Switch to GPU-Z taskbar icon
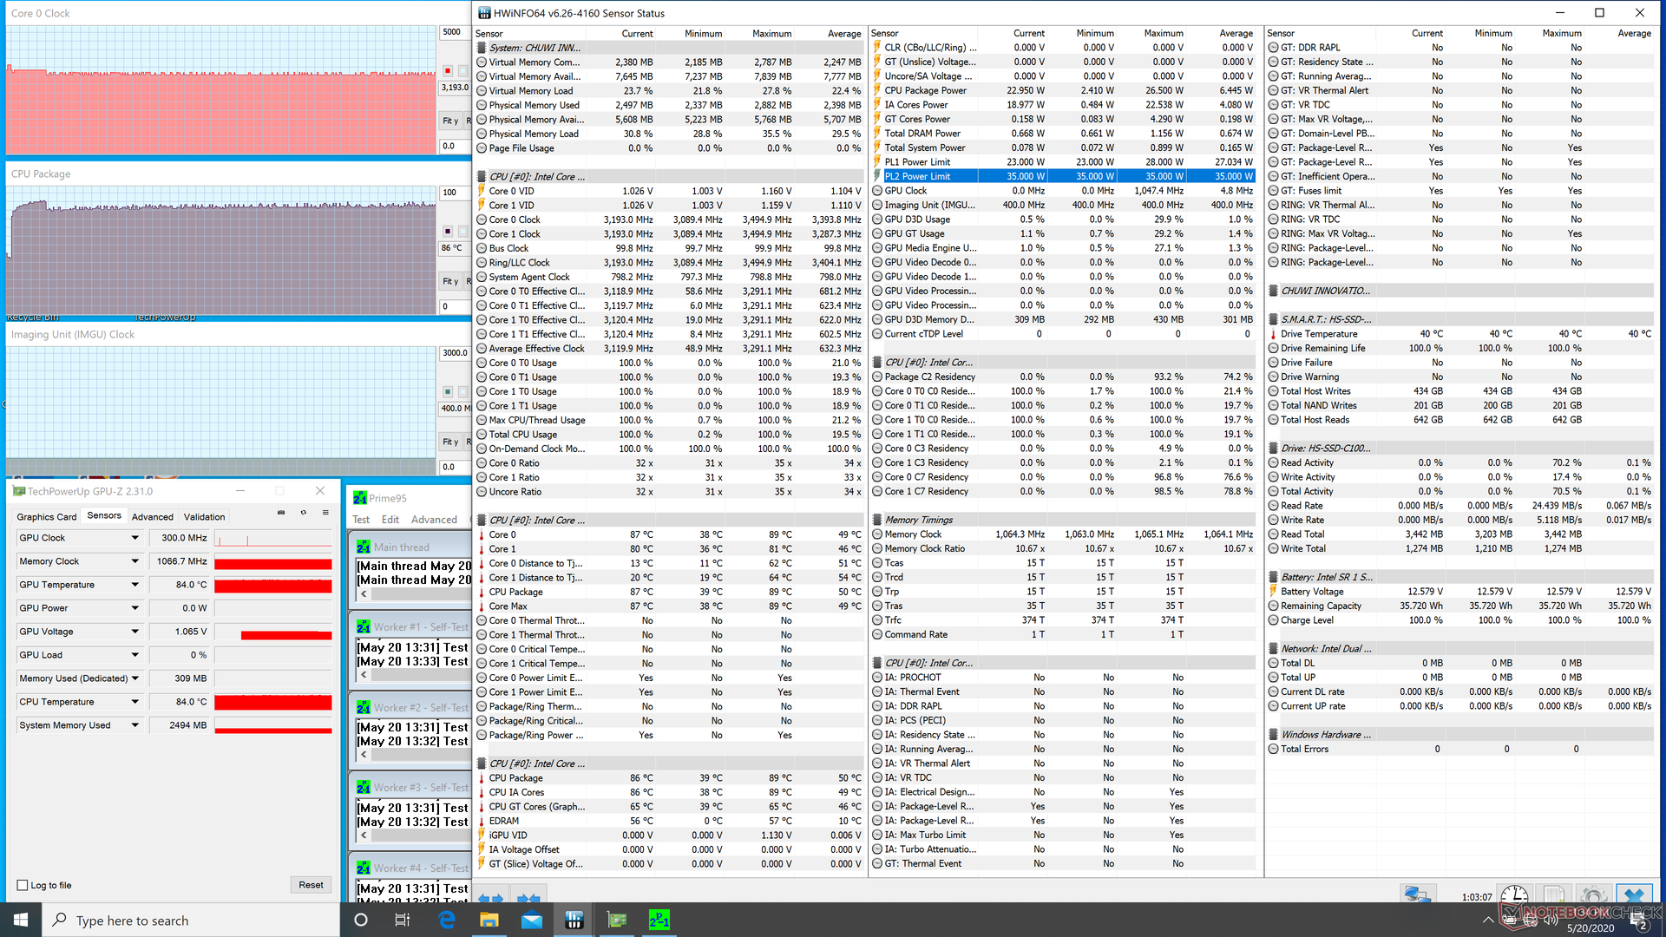The image size is (1666, 937). (617, 920)
